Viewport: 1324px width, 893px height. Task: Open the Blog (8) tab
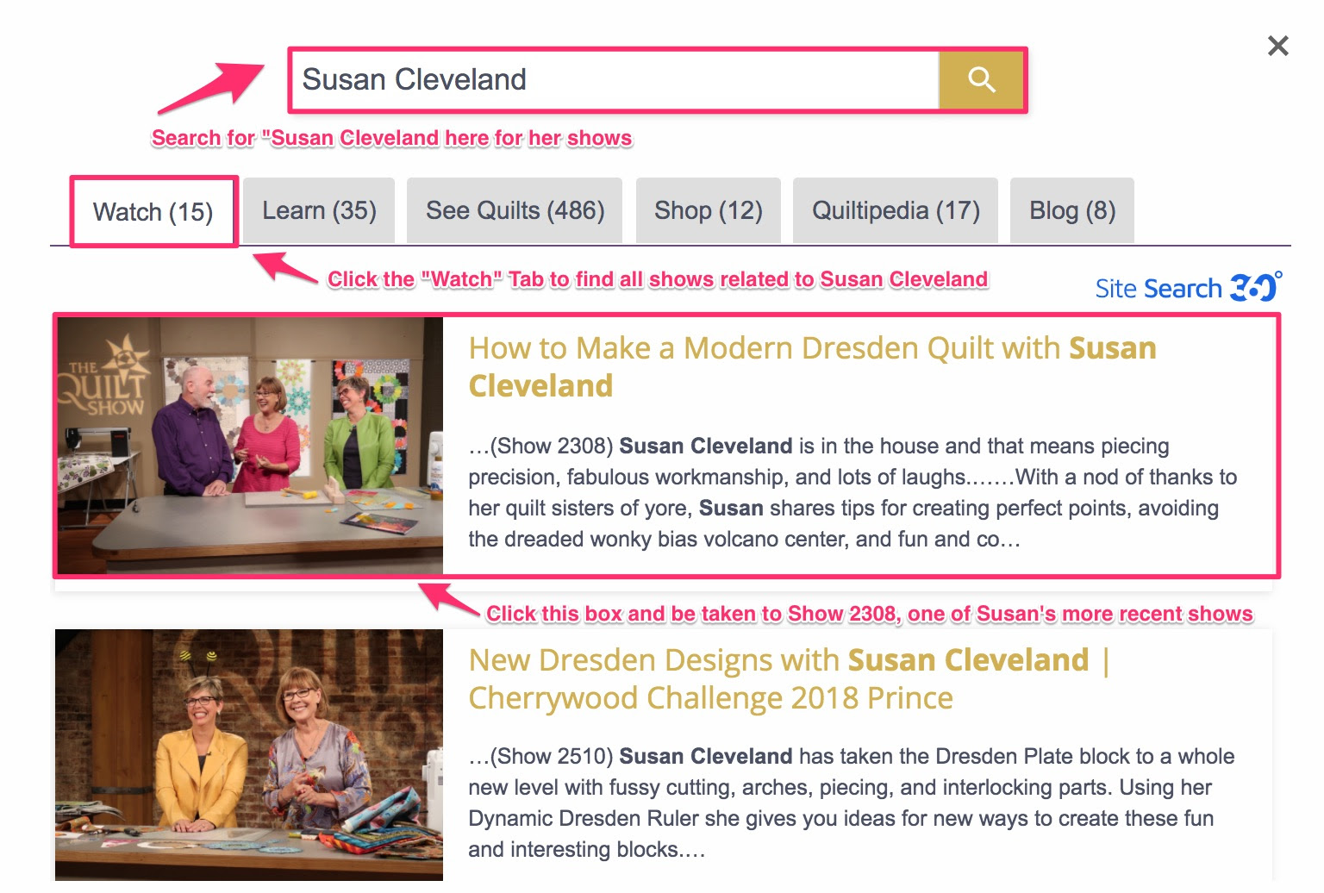[x=1072, y=211]
